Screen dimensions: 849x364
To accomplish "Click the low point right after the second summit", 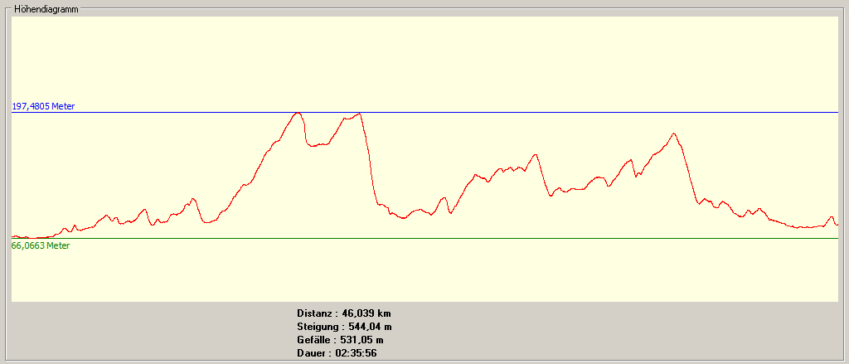I will point(402,218).
